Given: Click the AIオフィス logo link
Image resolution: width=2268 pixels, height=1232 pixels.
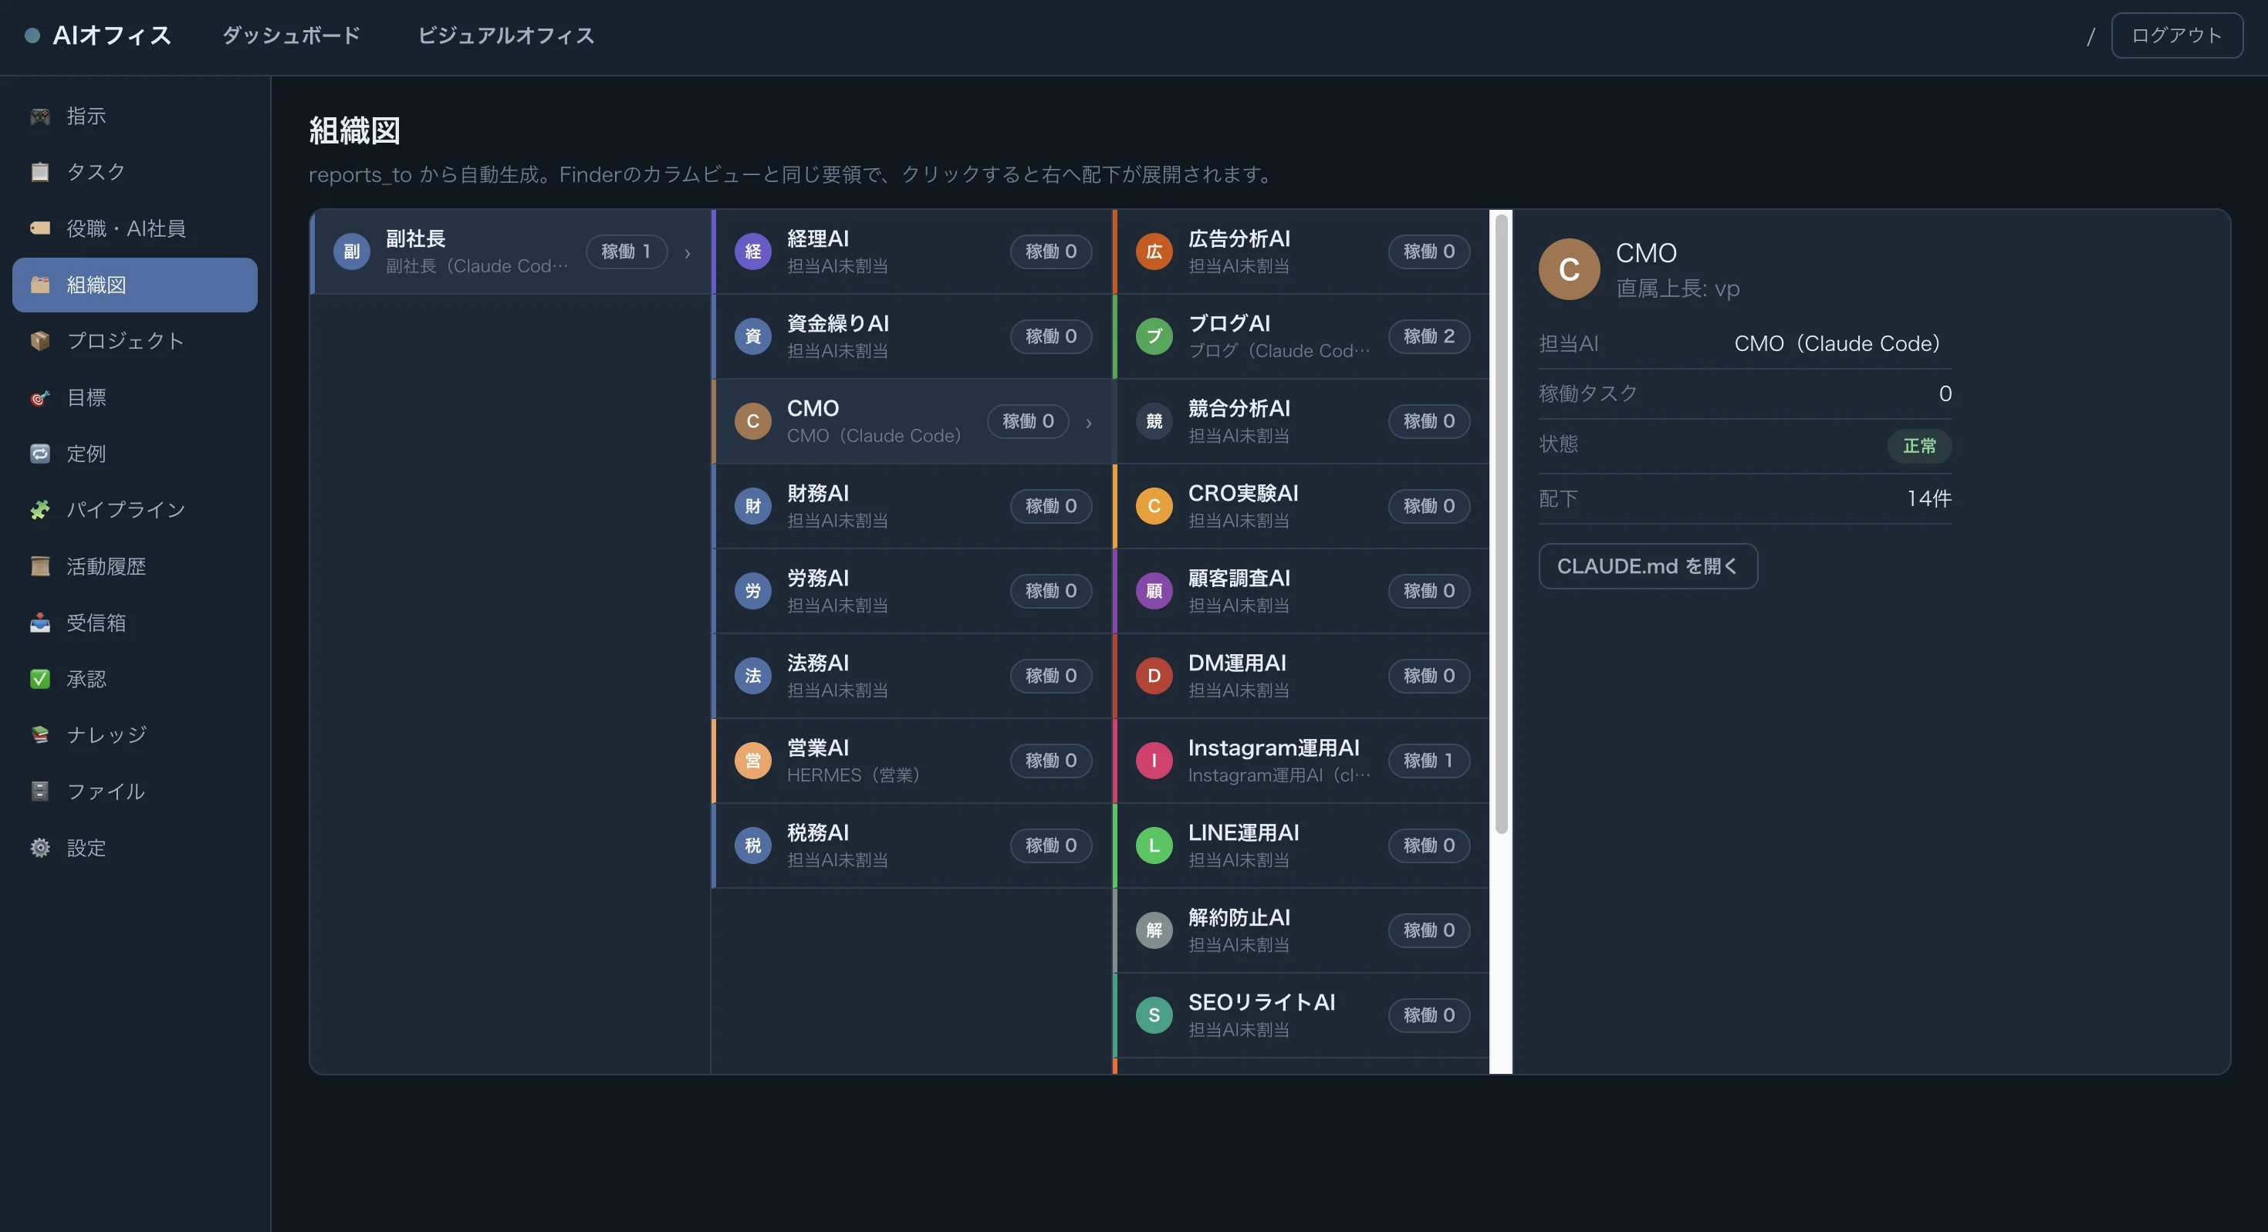Looking at the screenshot, I should pos(99,35).
